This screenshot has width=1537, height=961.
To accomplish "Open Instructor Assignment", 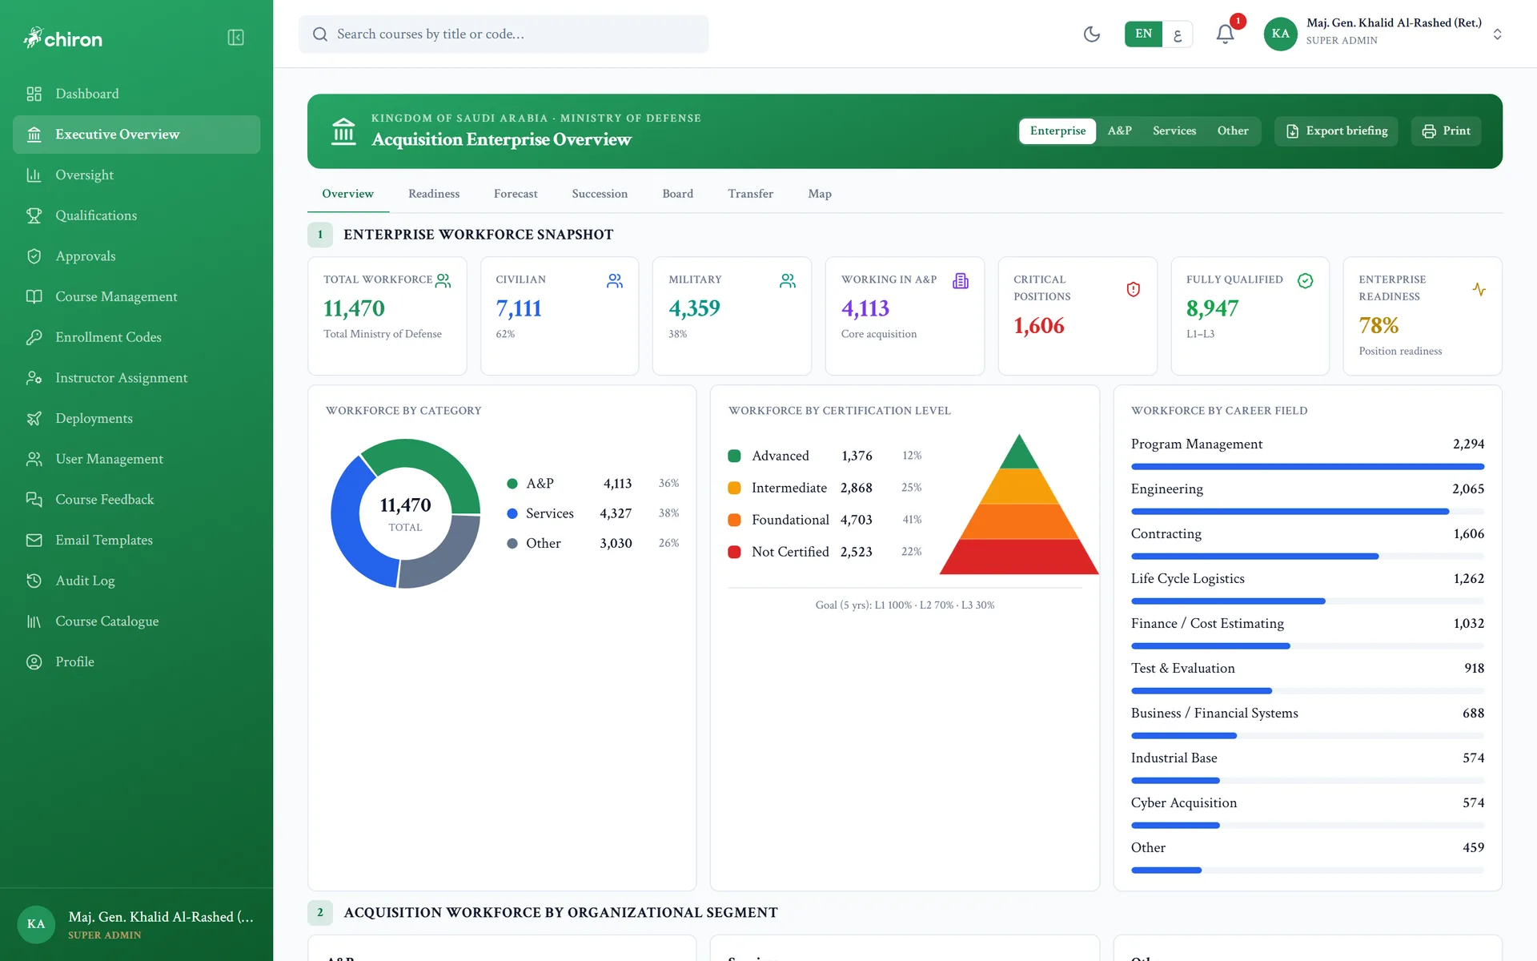I will [x=136, y=378].
